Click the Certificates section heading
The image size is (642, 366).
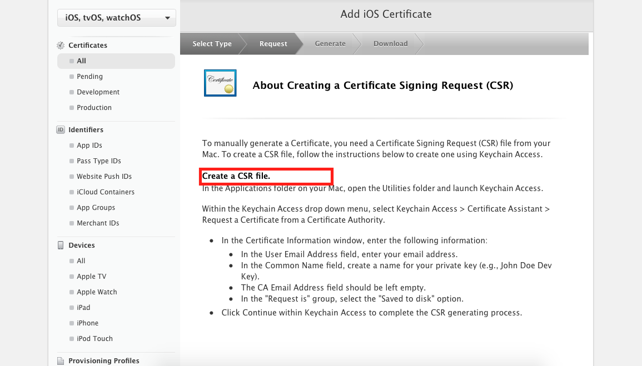tap(88, 46)
